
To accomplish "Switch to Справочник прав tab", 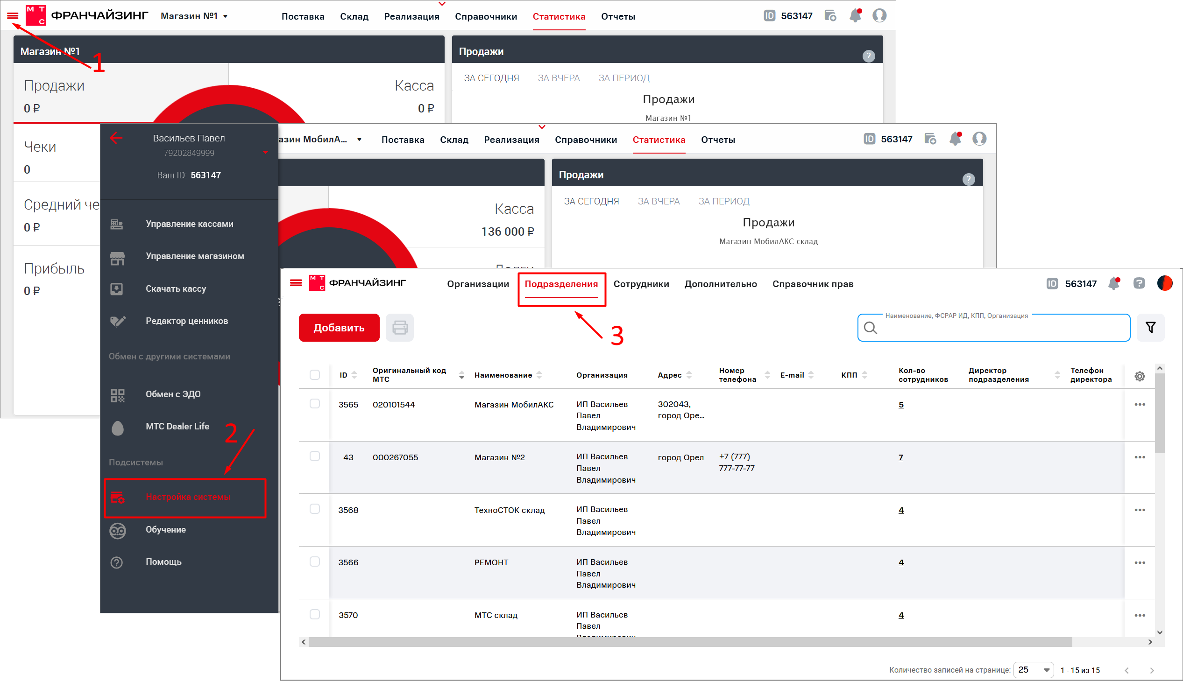I will tap(813, 284).
